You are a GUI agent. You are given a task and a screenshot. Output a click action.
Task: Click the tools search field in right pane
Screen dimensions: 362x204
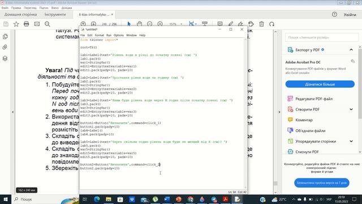[x=322, y=37]
